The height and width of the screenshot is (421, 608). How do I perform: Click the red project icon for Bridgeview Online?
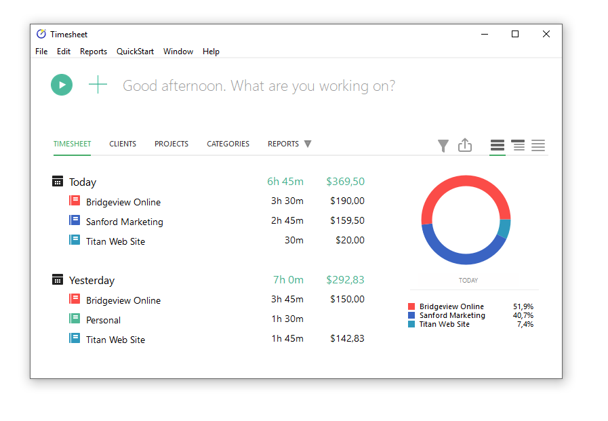point(74,201)
